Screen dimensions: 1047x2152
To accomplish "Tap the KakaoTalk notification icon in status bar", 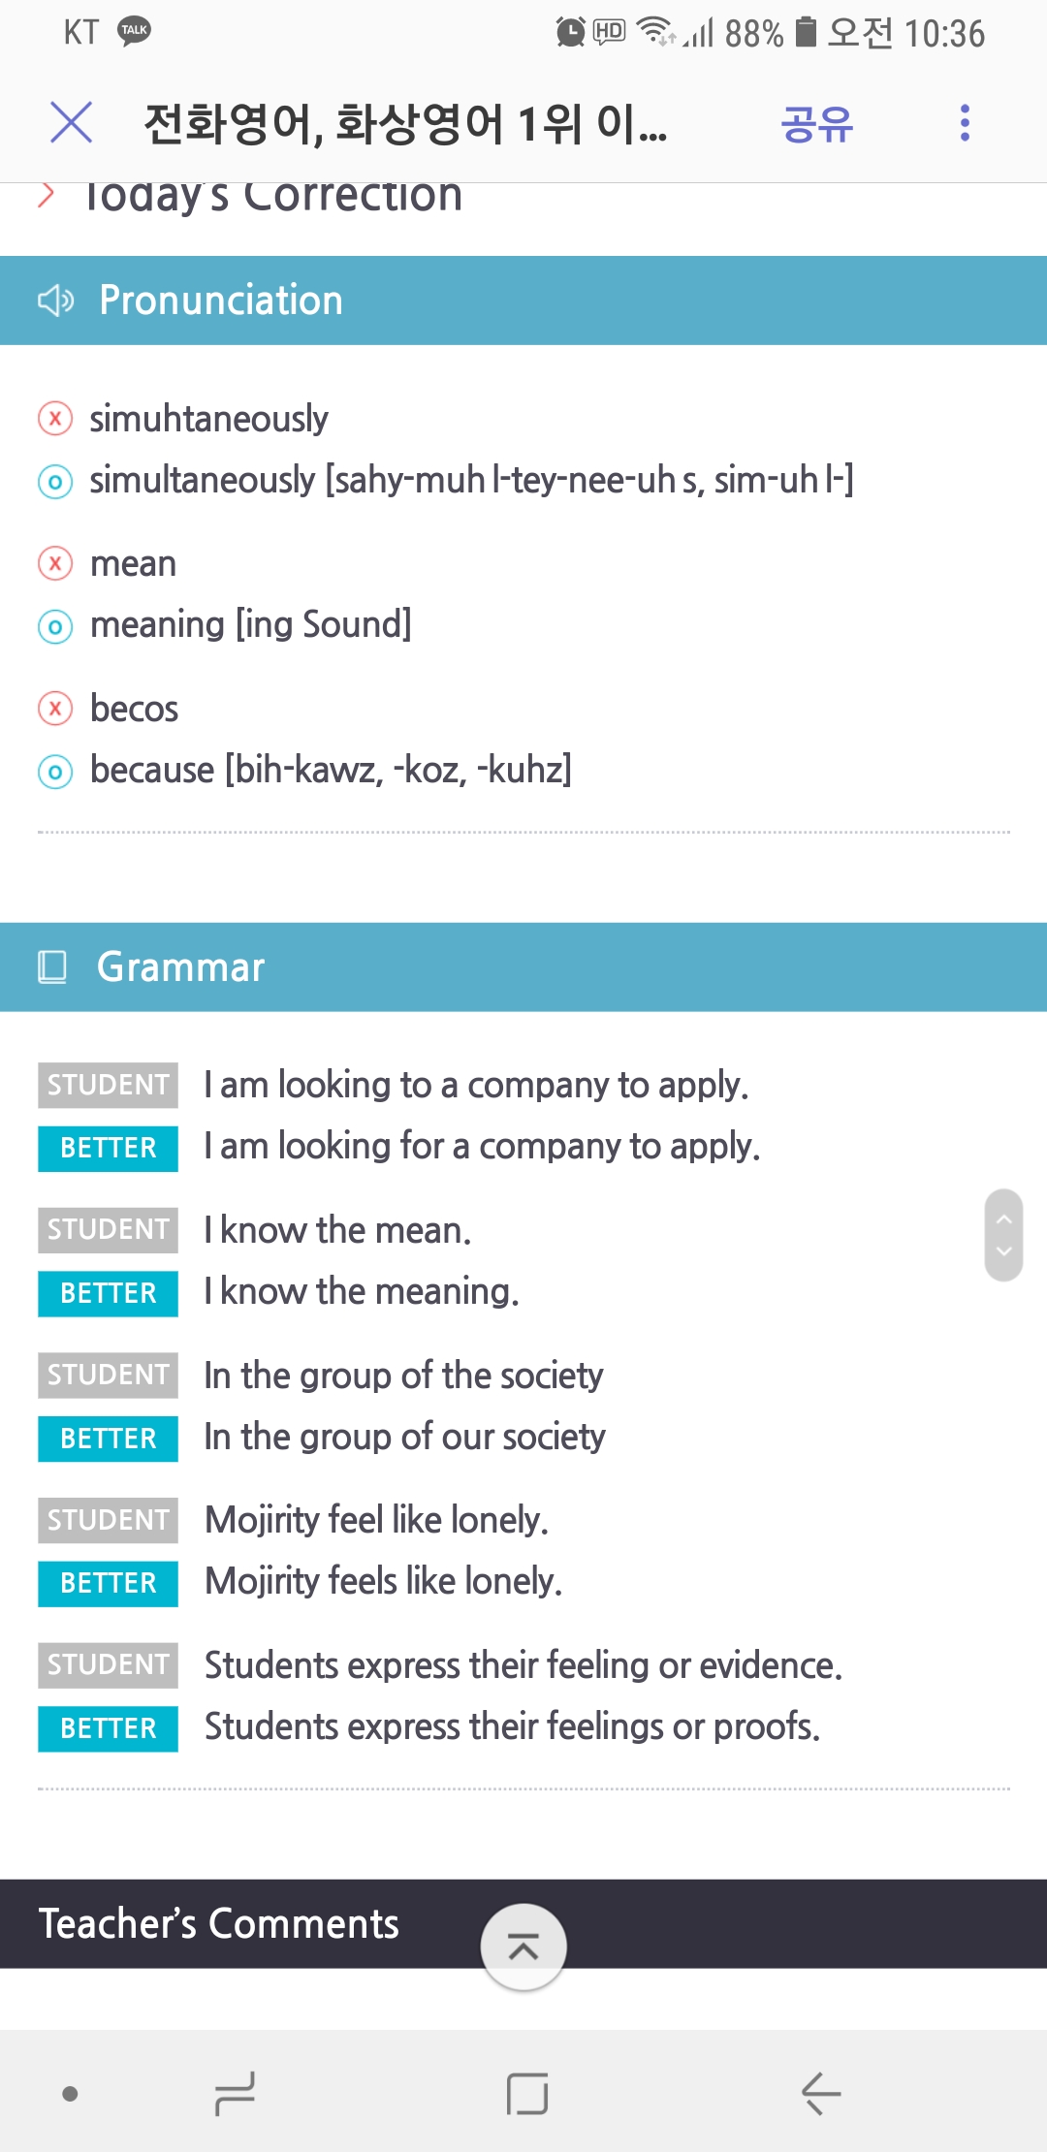I will coord(134,31).
